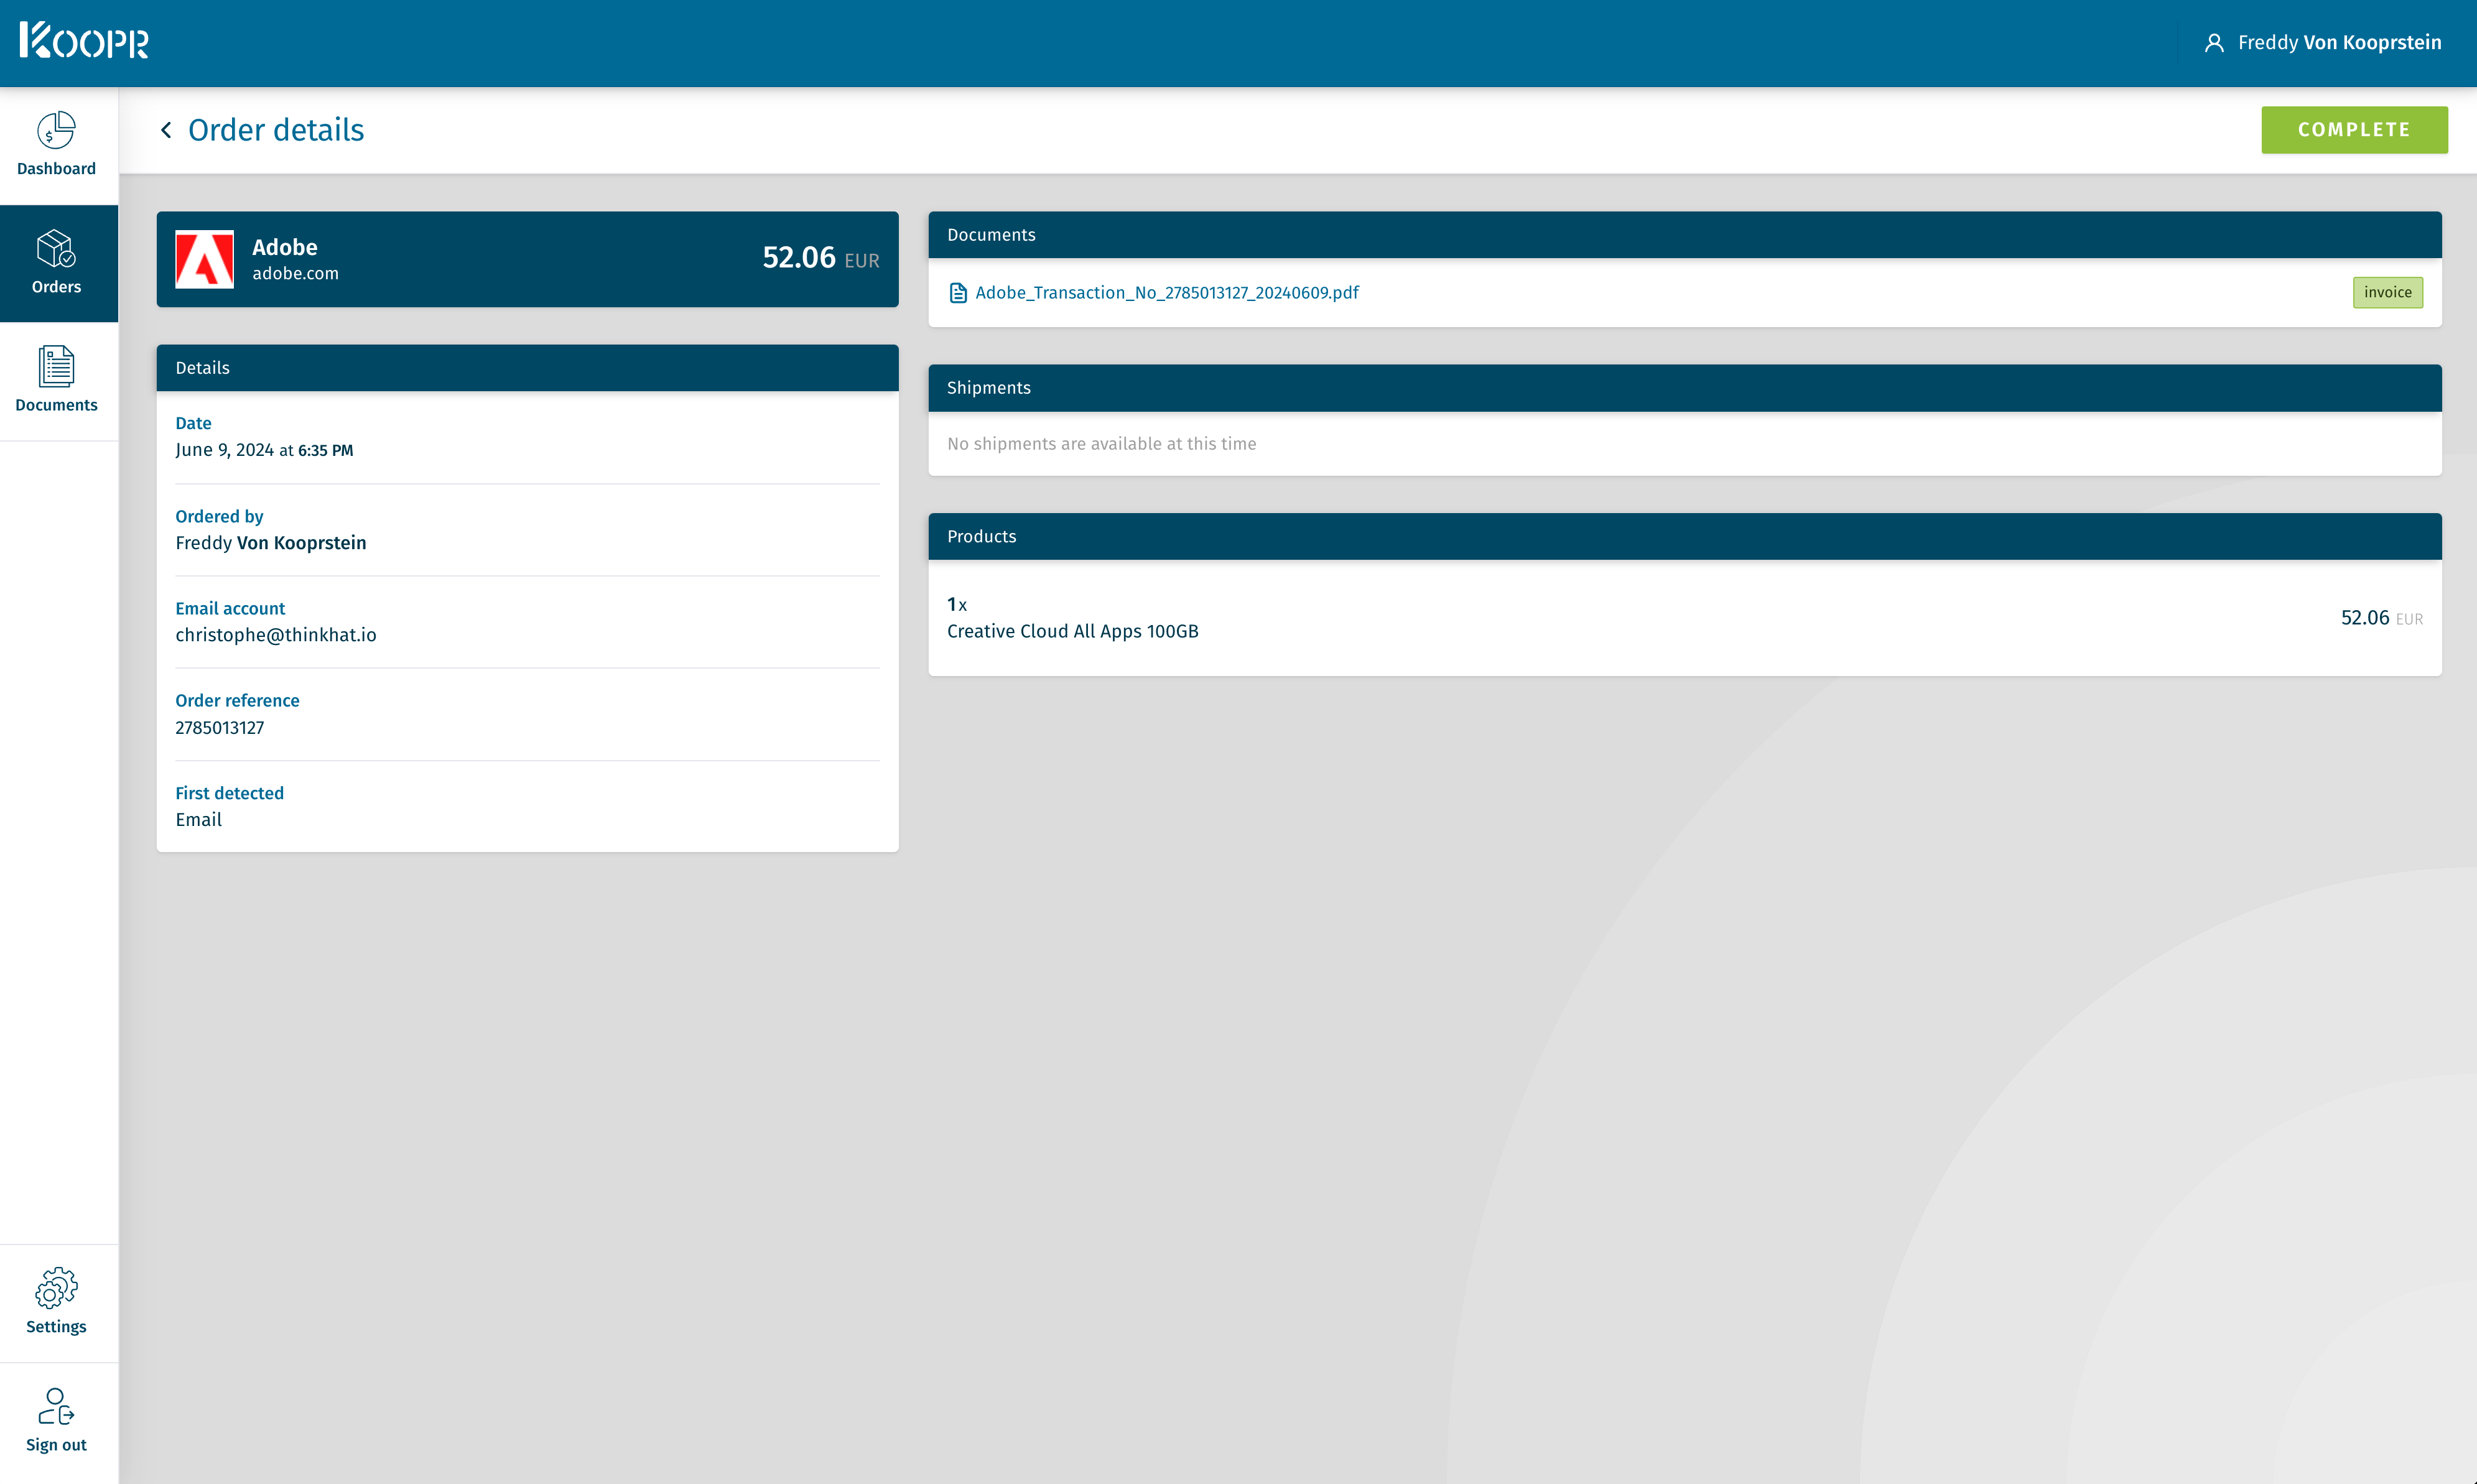Click the Email account label
Viewport: 2477px width, 1484px height.
(x=230, y=609)
